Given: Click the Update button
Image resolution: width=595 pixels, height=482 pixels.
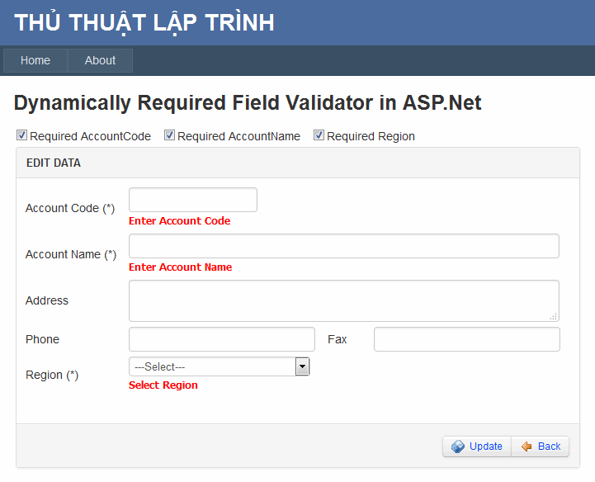Looking at the screenshot, I should pyautogui.click(x=477, y=447).
